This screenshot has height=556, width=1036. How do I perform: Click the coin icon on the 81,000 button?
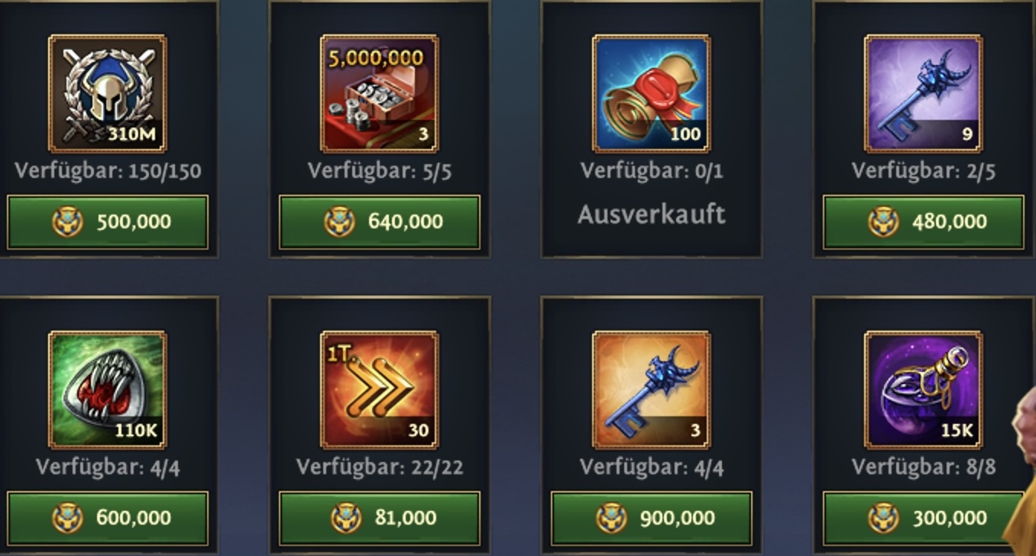click(x=347, y=519)
